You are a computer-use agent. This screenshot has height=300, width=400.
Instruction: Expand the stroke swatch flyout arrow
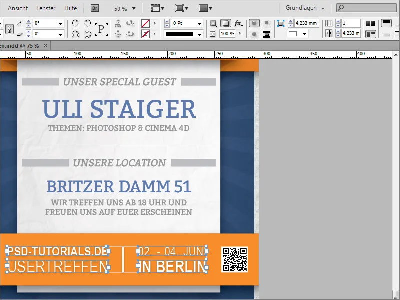pyautogui.click(x=154, y=34)
